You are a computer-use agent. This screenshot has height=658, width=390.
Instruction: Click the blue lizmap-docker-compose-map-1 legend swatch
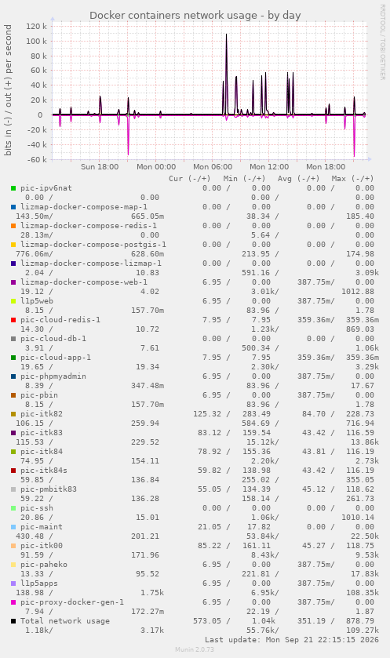coord(13,207)
